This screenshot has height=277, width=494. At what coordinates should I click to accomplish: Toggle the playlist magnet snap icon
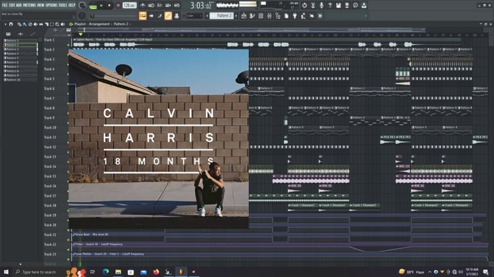(x=11, y=24)
